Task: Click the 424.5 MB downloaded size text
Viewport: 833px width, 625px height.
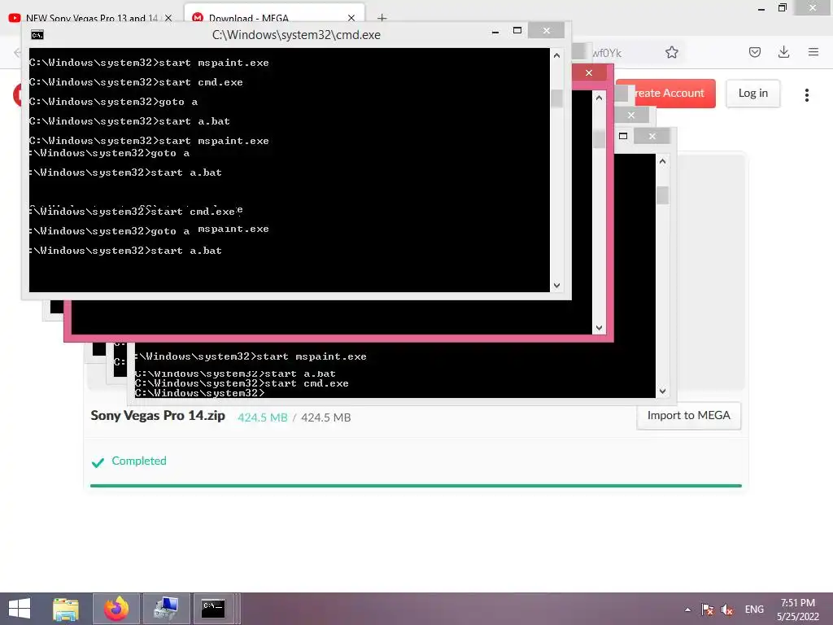Action: pyautogui.click(x=263, y=417)
